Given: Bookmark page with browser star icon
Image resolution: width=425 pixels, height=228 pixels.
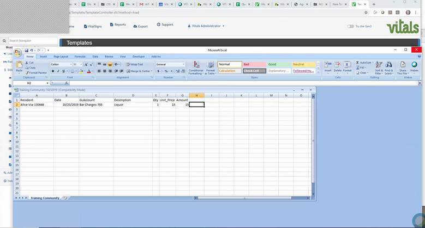Looking at the screenshot, I should 366,13.
